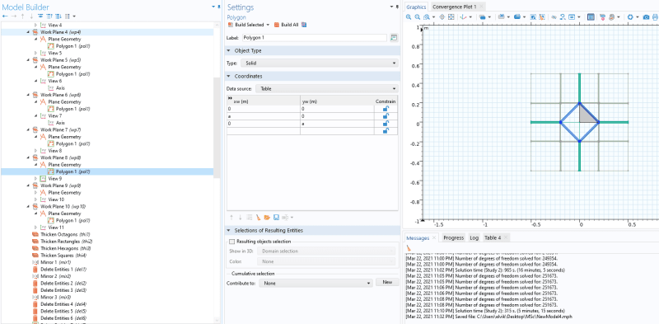Enable Resulting objects selection checkbox
The width and height of the screenshot is (659, 324).
point(231,242)
